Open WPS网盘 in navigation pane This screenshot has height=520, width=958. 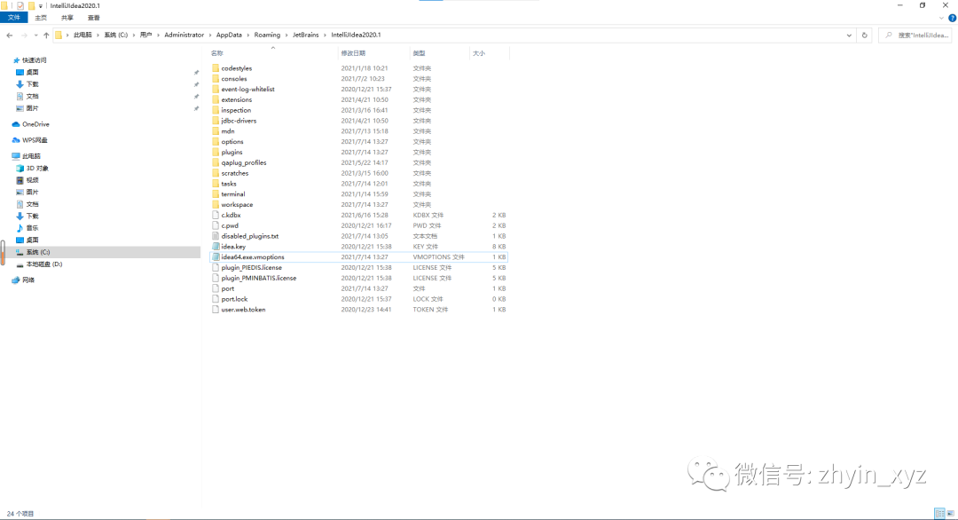click(35, 140)
